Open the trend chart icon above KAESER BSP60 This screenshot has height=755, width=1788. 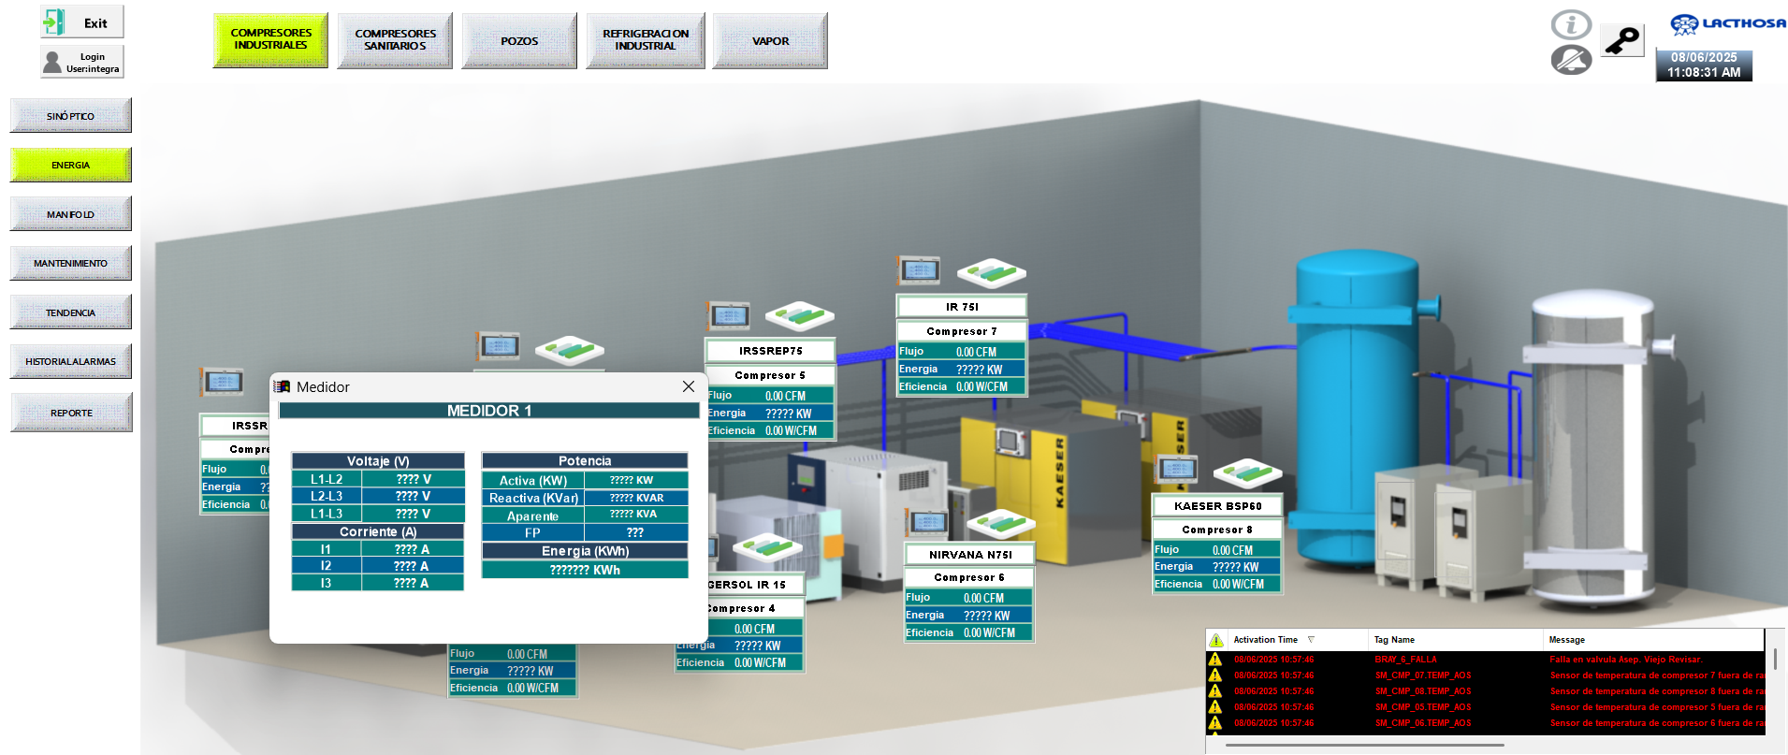[1248, 473]
